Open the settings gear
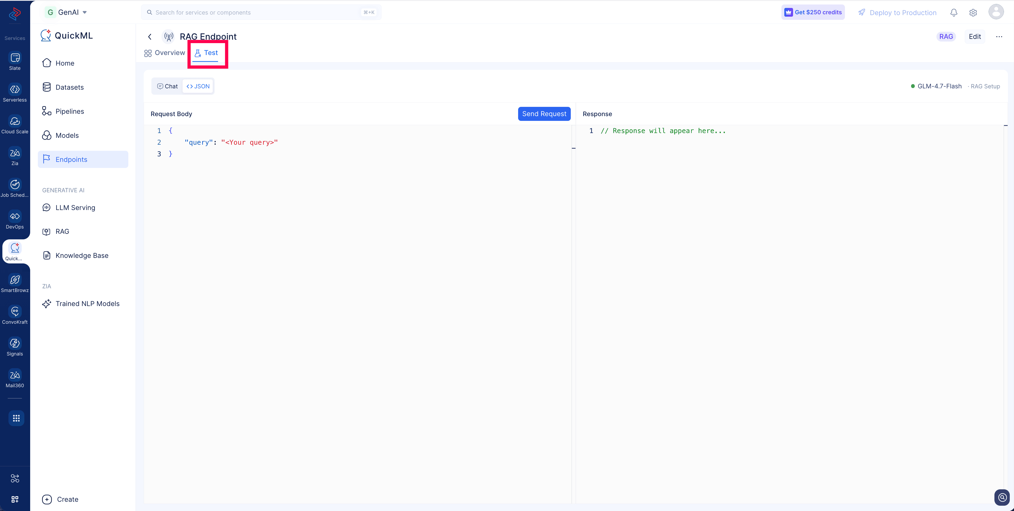The width and height of the screenshot is (1014, 511). tap(973, 13)
